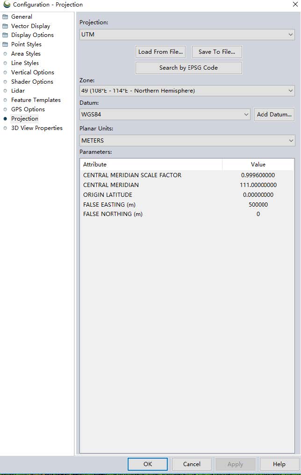The image size is (301, 475).
Task: Open Lidar configuration section
Action: (18, 91)
